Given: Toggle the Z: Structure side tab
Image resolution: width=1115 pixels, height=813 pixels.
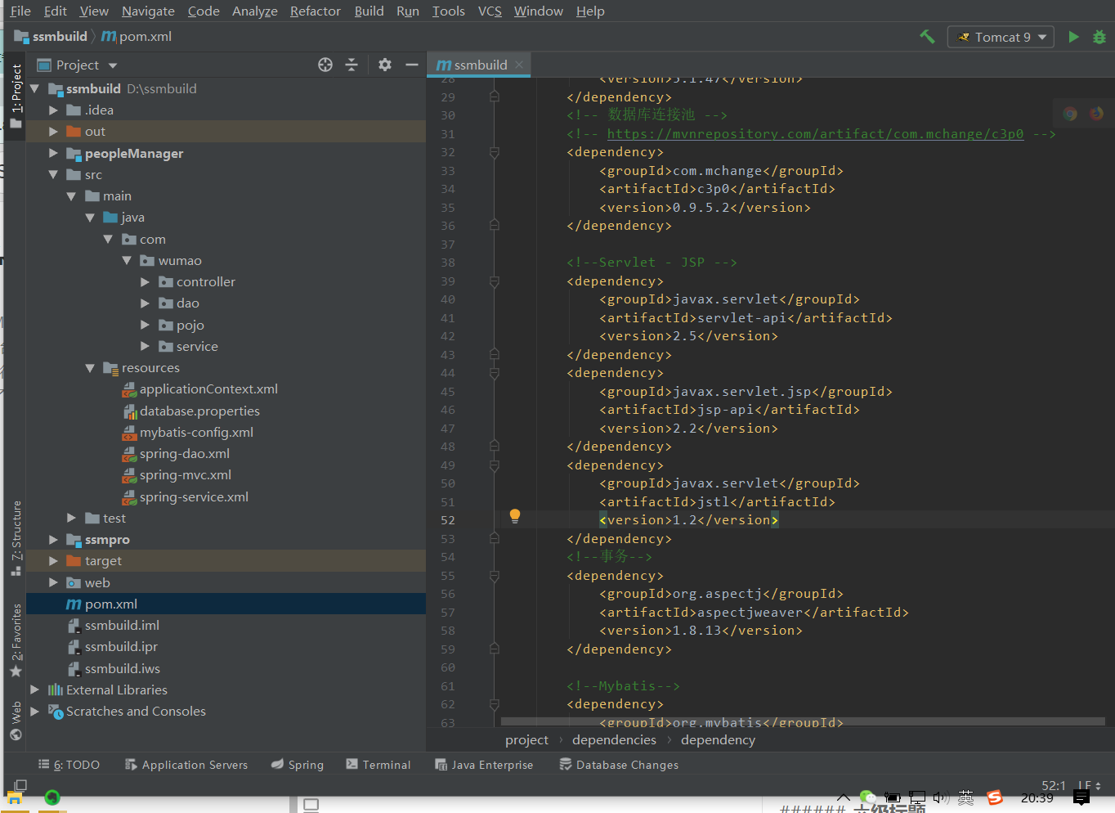Looking at the screenshot, I should 16,538.
